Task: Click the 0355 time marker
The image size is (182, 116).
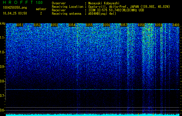Action: click(89, 25)
